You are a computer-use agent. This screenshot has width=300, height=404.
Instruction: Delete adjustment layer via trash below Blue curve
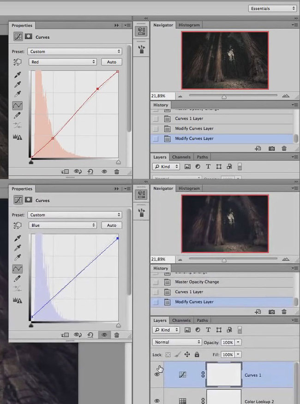[117, 335]
